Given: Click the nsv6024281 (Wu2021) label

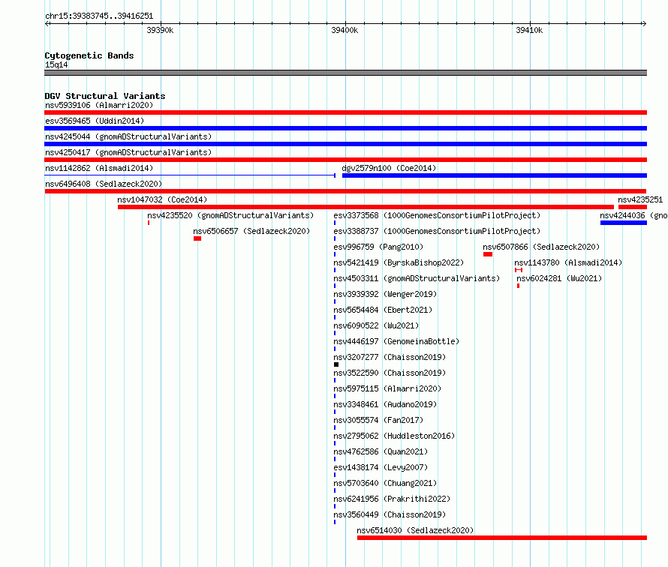Looking at the screenshot, I should (x=559, y=278).
